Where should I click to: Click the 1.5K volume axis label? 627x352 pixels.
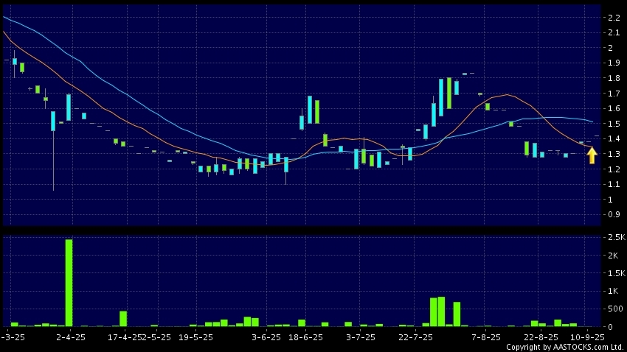[617, 273]
